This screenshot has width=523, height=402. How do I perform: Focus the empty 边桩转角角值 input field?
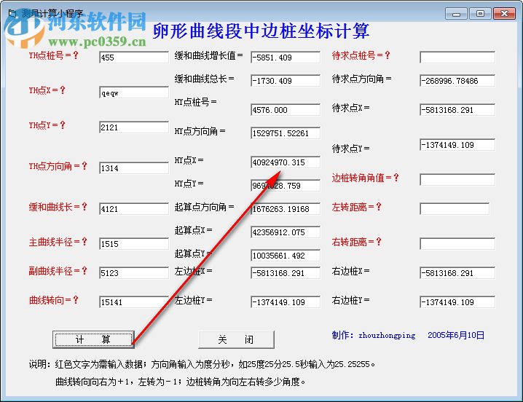(457, 179)
